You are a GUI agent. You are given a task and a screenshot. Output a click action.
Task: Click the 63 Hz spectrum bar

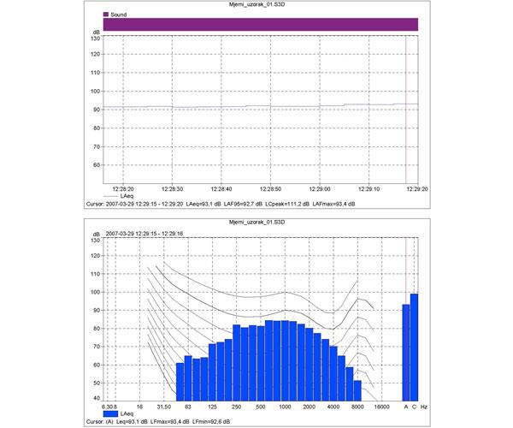[x=189, y=377]
